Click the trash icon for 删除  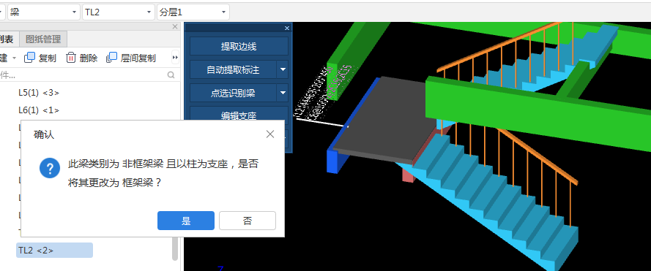pyautogui.click(x=71, y=58)
